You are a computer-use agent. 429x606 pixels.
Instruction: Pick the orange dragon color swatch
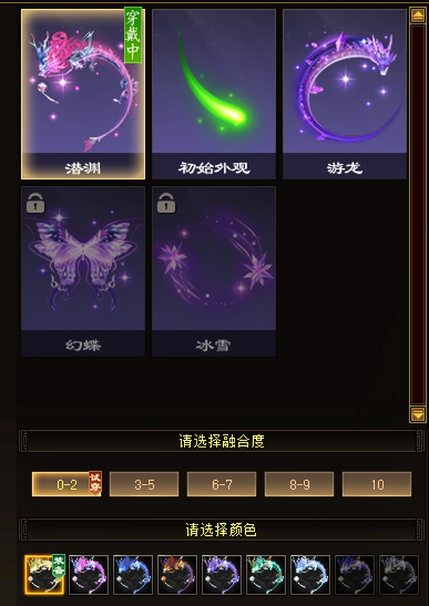[177, 575]
